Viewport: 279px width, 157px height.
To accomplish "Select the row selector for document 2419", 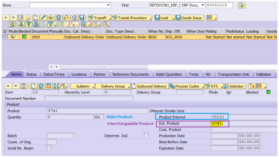I will 5,37.
